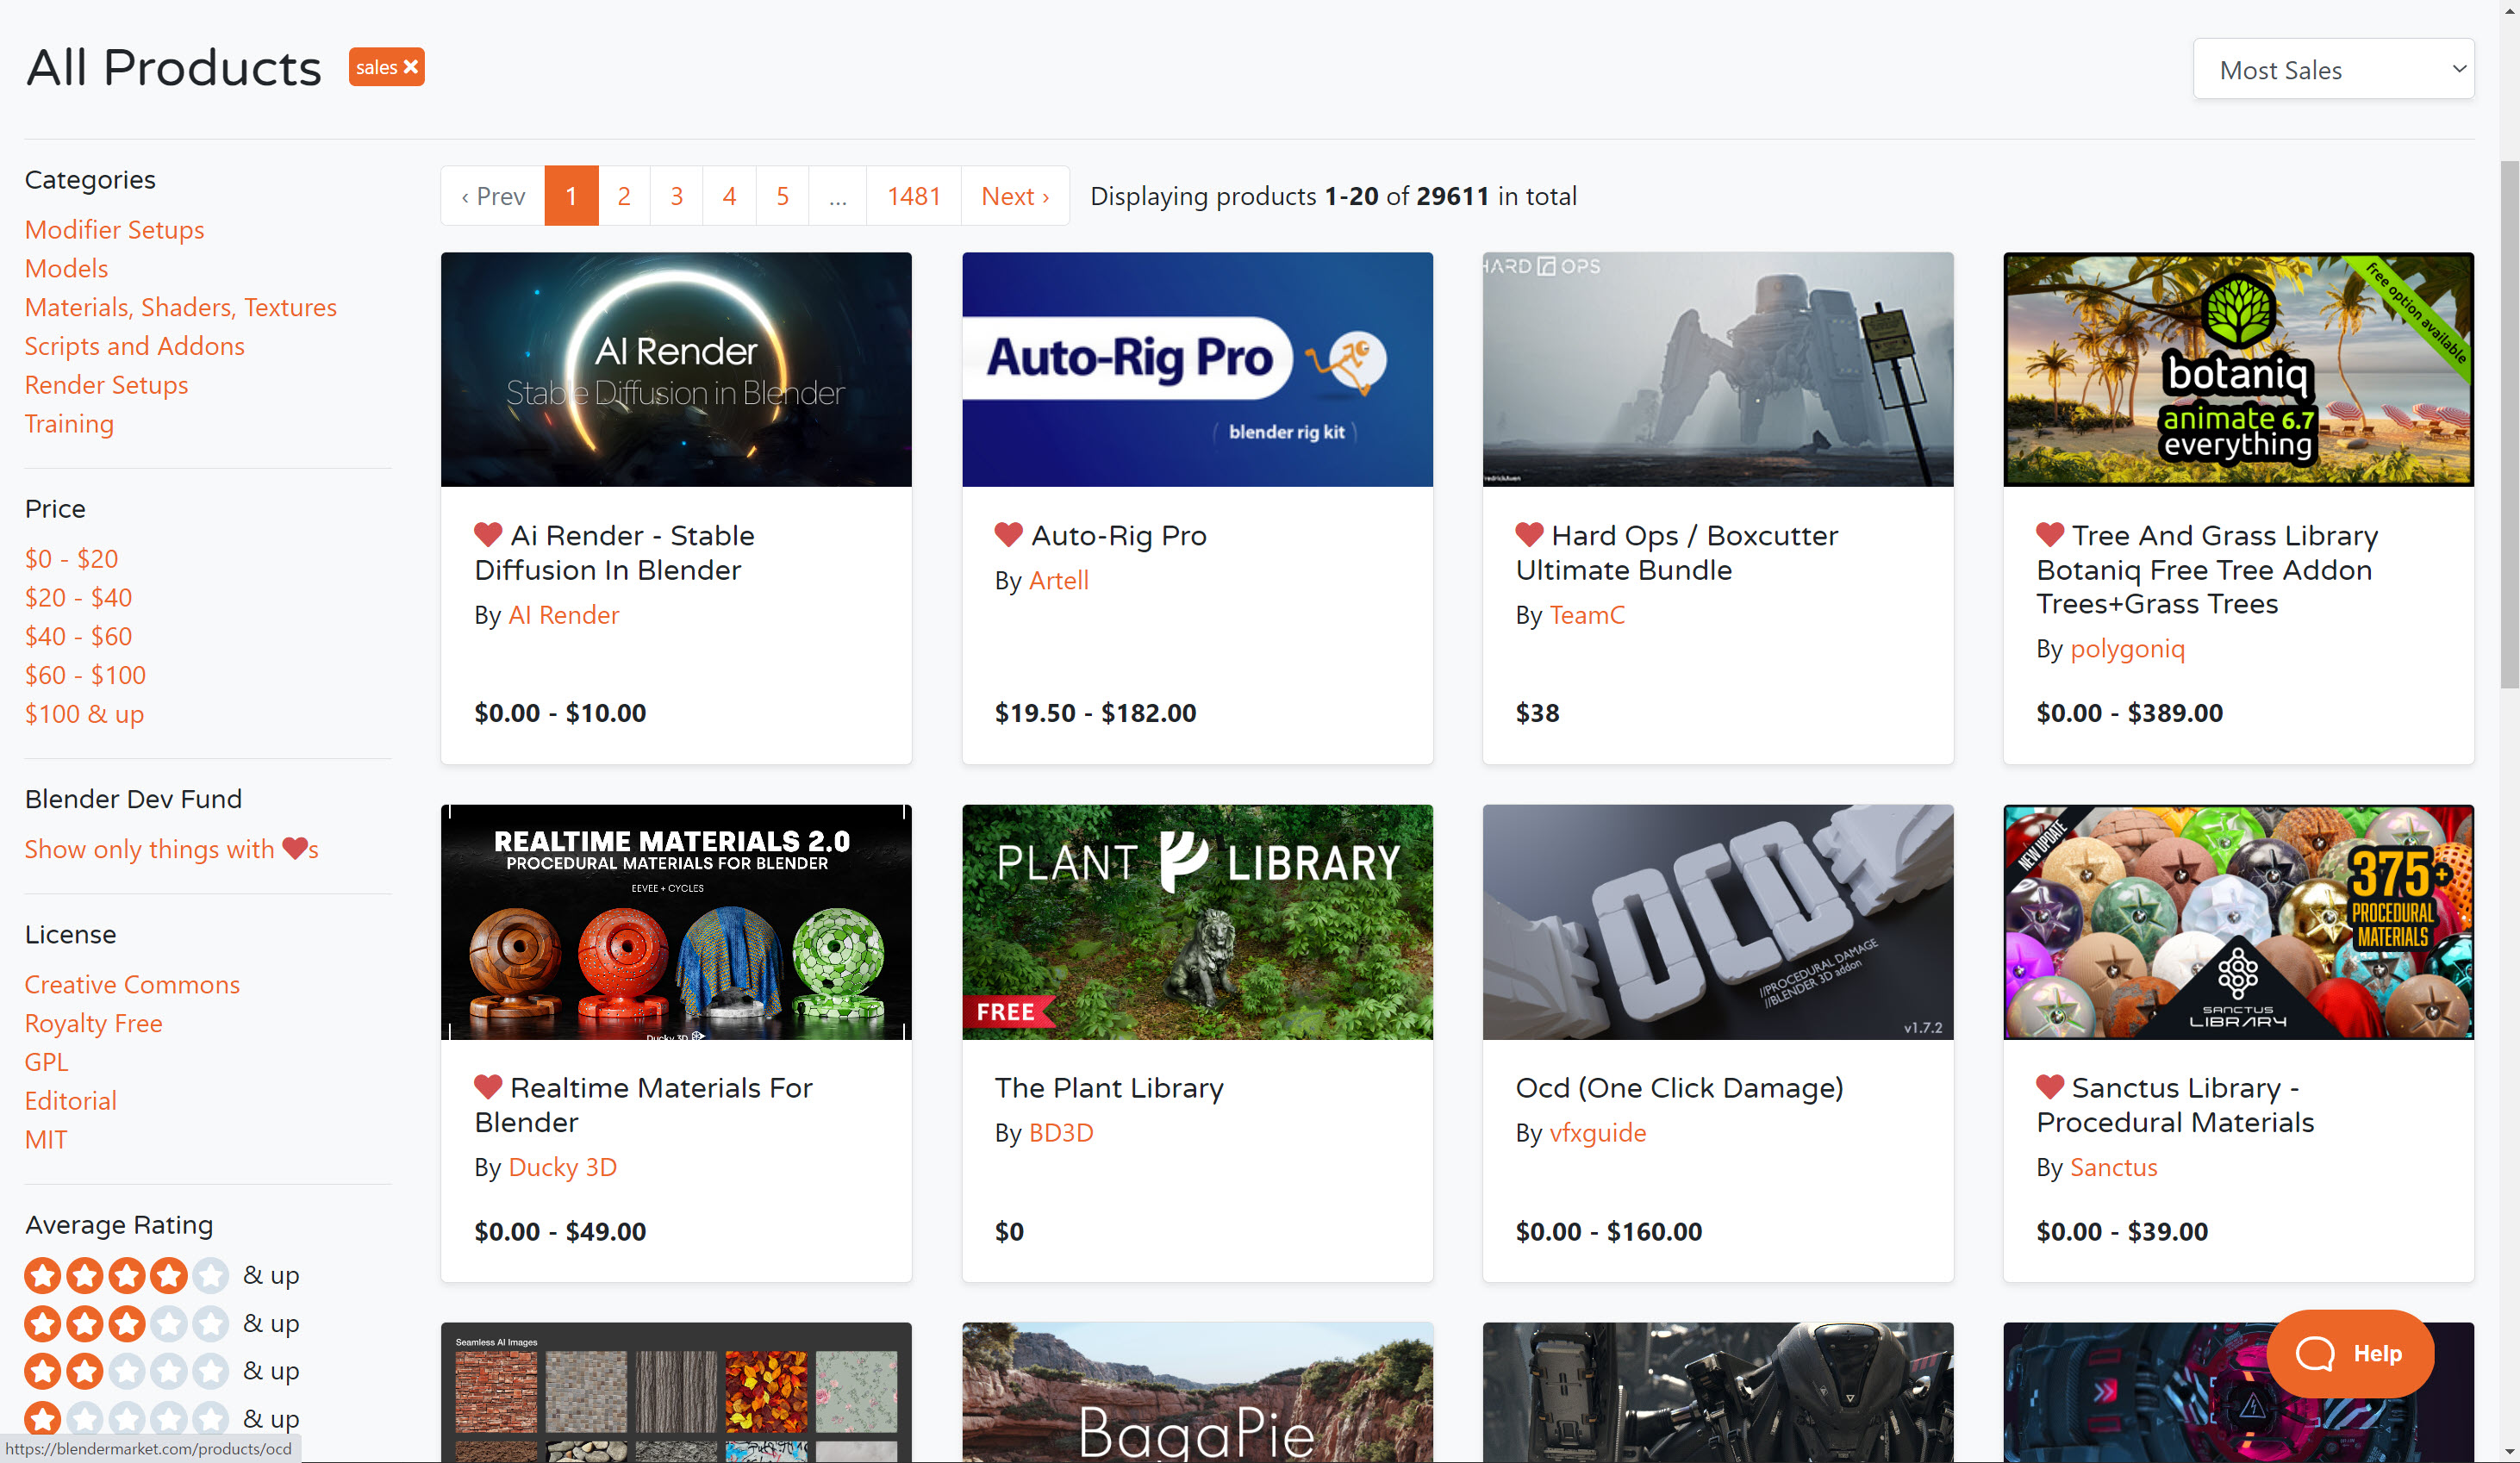Click heart icon on Auto-Rig Pro
Screen dimensions: 2520x1463
tap(1008, 535)
